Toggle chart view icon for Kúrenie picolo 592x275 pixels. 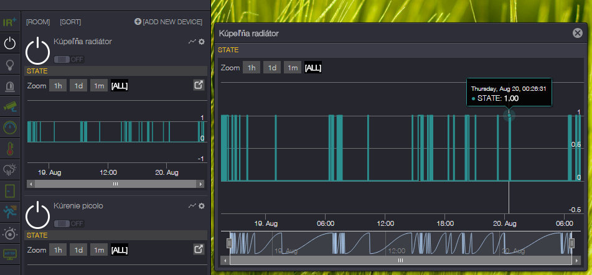point(192,206)
